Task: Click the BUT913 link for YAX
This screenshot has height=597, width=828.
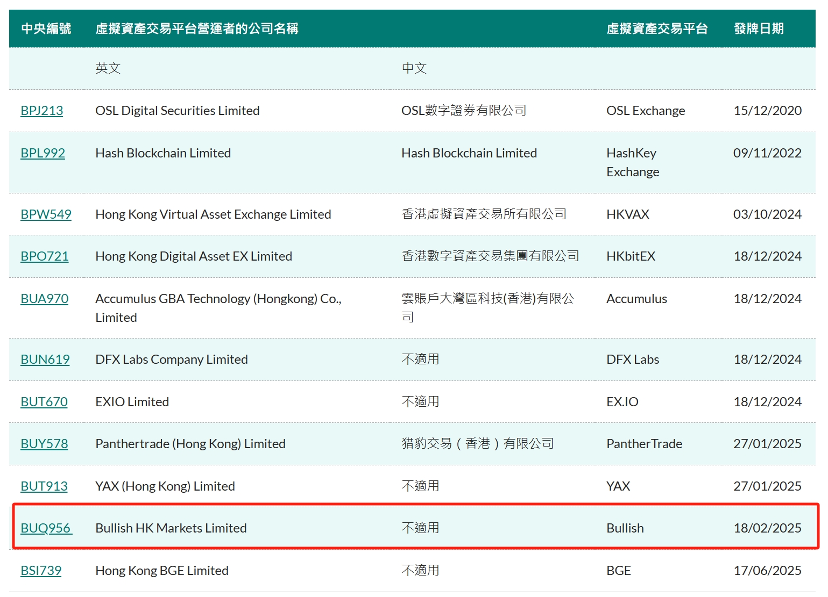Action: coord(44,486)
